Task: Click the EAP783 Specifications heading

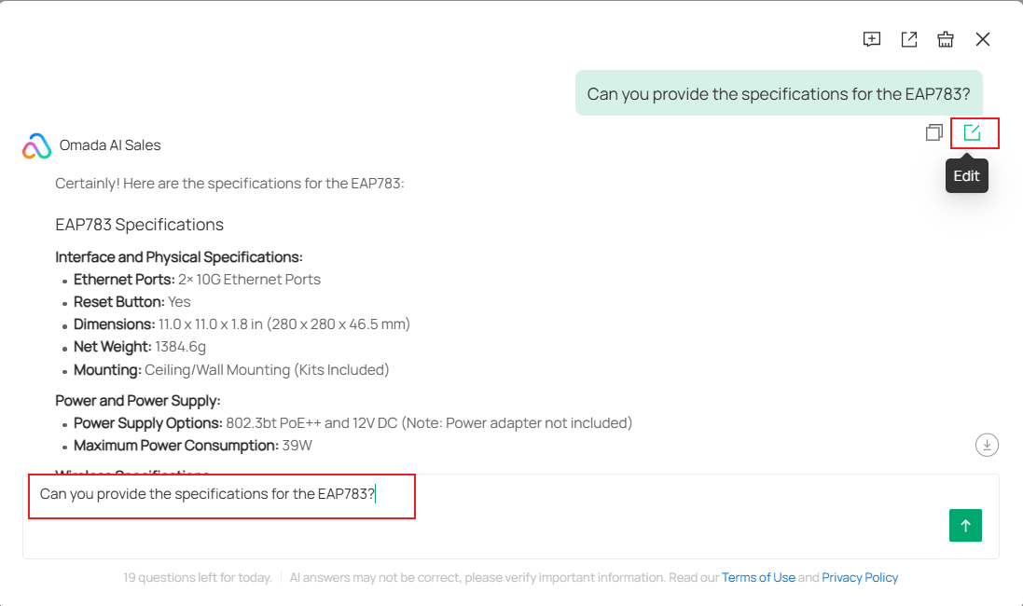Action: [x=139, y=225]
